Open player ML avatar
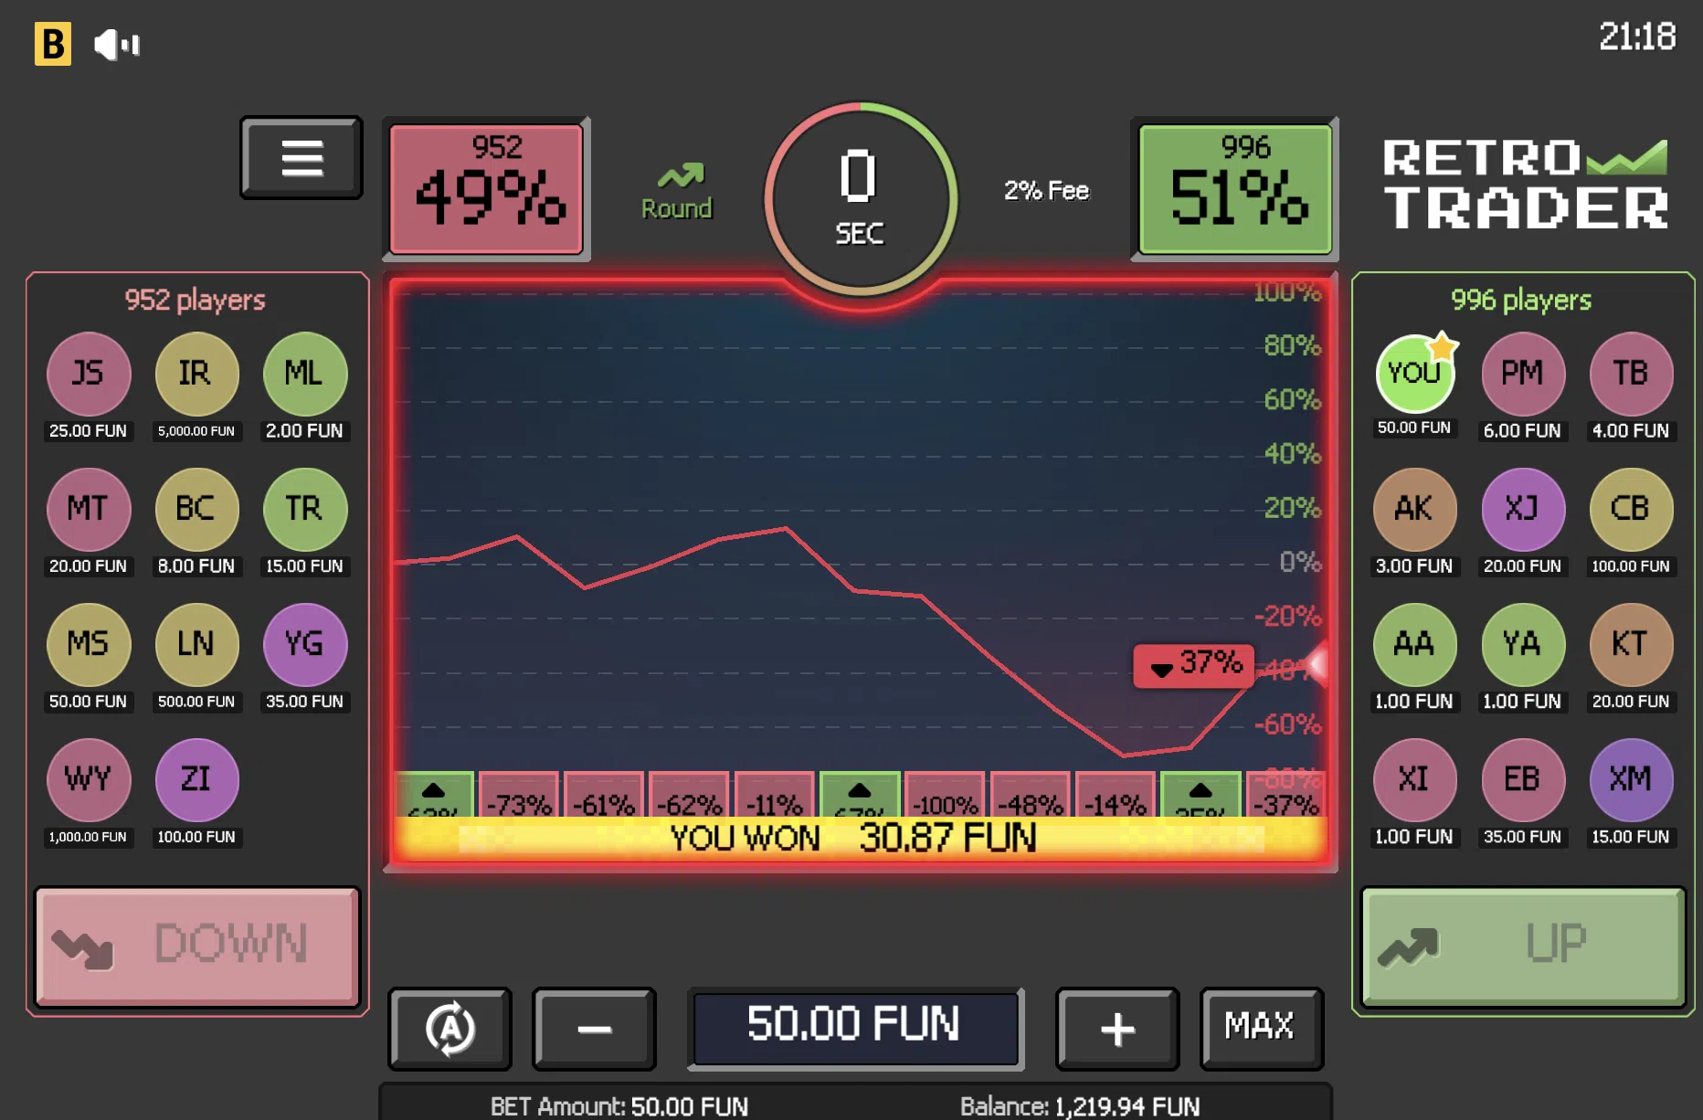The image size is (1703, 1120). click(x=304, y=374)
